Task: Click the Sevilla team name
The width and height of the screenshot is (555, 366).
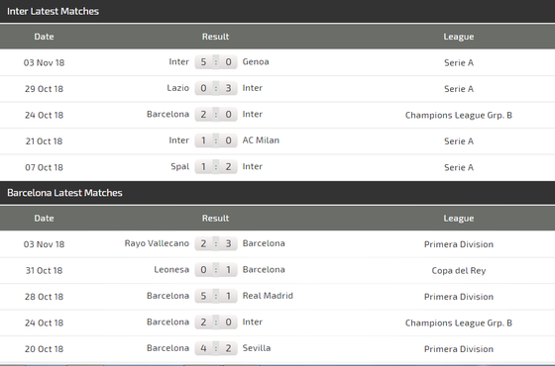Action: pos(257,348)
